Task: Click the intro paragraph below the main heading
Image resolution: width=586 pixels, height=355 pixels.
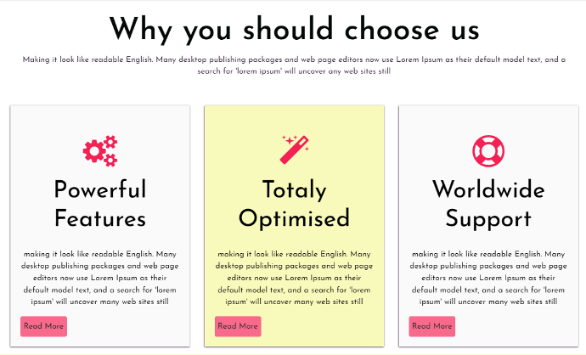Action: coord(294,65)
